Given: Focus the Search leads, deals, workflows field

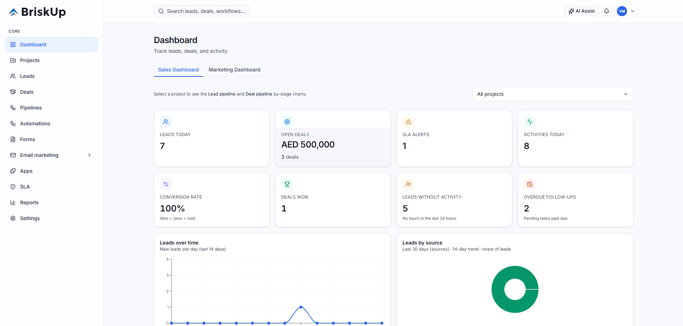Looking at the screenshot, I should pos(202,11).
